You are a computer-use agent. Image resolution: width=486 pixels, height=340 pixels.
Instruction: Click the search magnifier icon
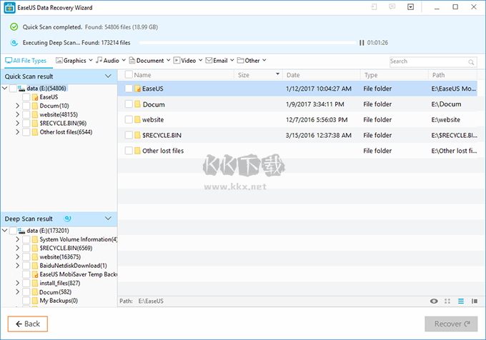point(474,61)
